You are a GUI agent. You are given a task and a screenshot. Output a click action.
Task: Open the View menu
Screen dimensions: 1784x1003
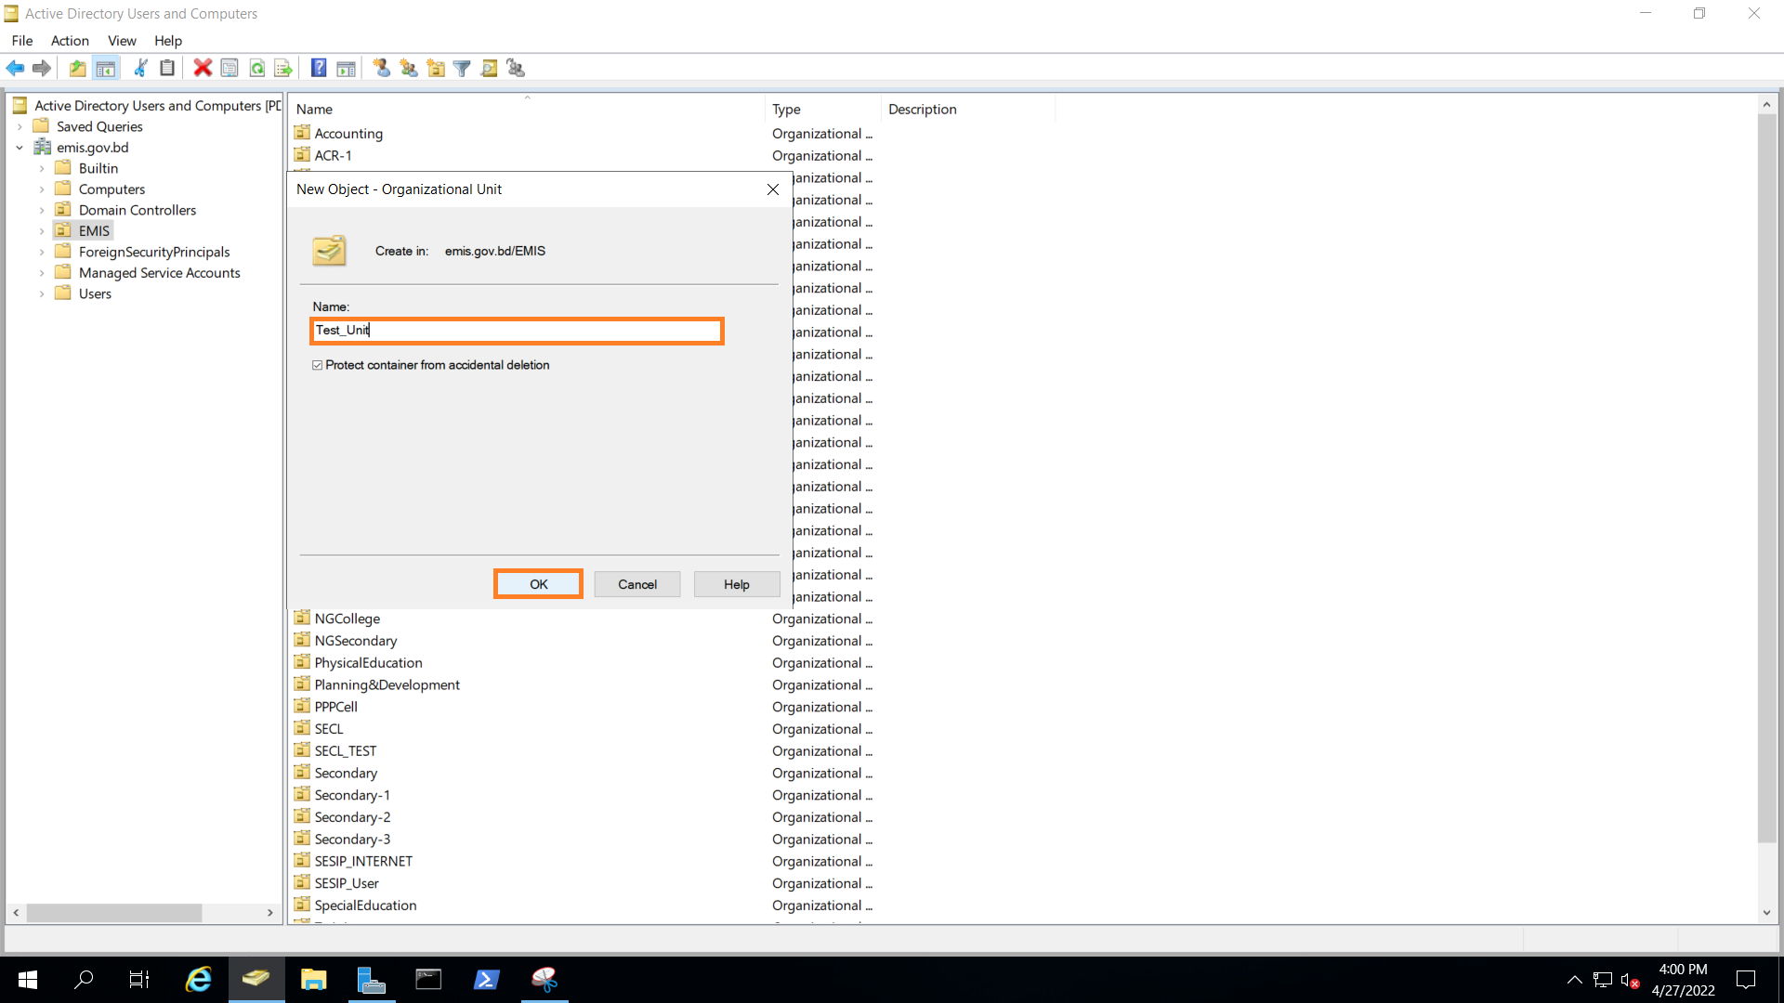pos(122,41)
